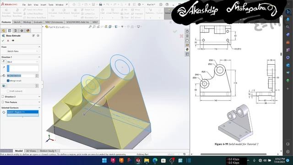Image resolution: width=293 pixels, height=165 pixels.
Task: Click the Zoom to Area icon in the view toolbar
Action: point(94,27)
